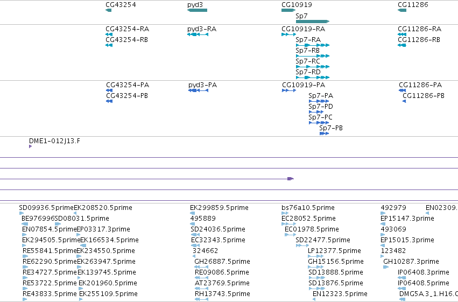The width and height of the screenshot is (458, 302).
Task: Click the Sp7-RD transcript glyph
Action: point(313,78)
